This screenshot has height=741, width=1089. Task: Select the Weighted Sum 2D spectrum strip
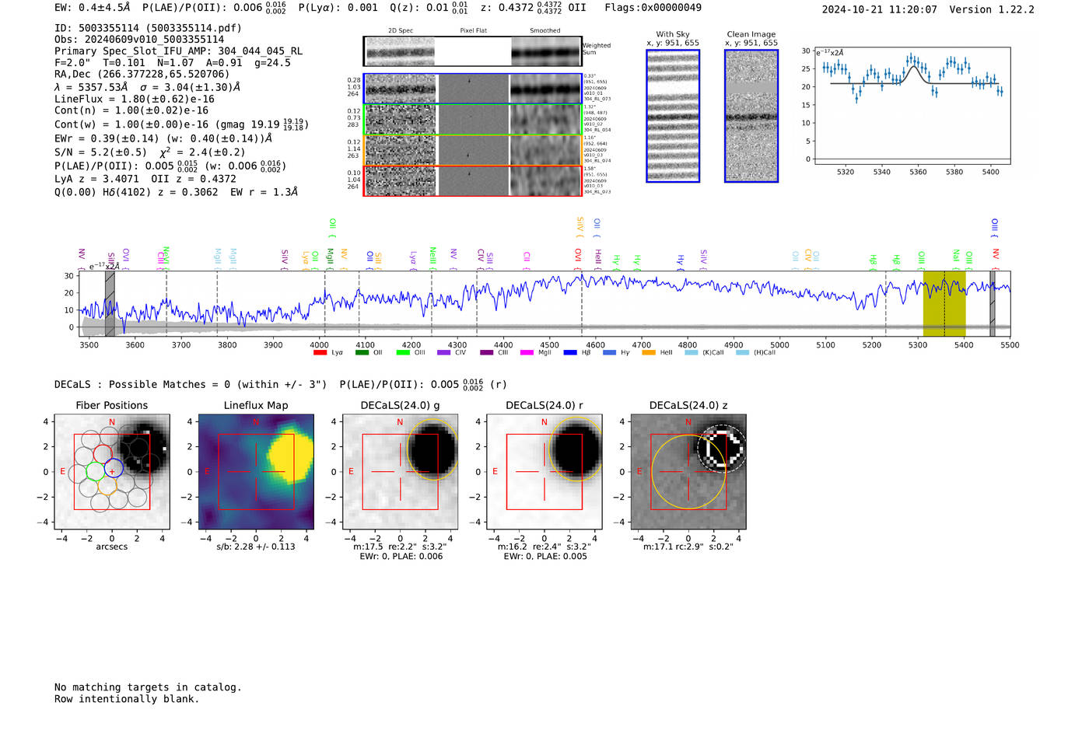[x=472, y=51]
